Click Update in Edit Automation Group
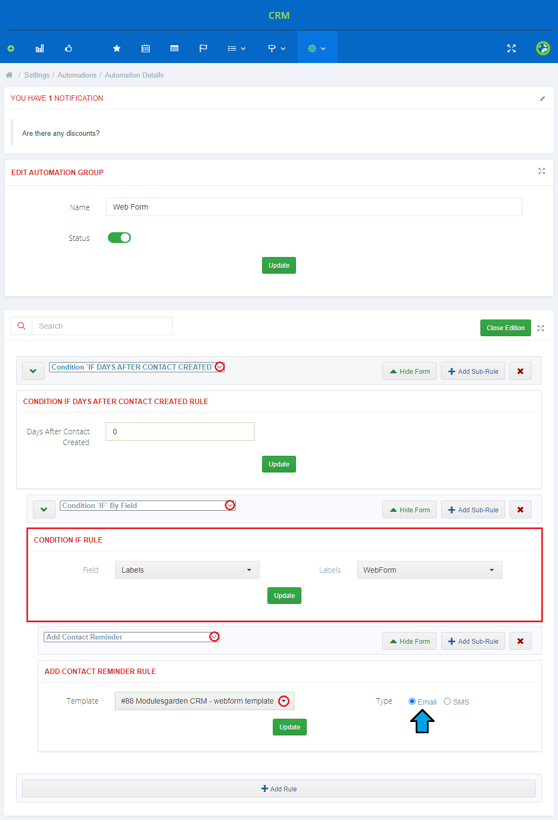The width and height of the screenshot is (558, 820). pos(279,266)
